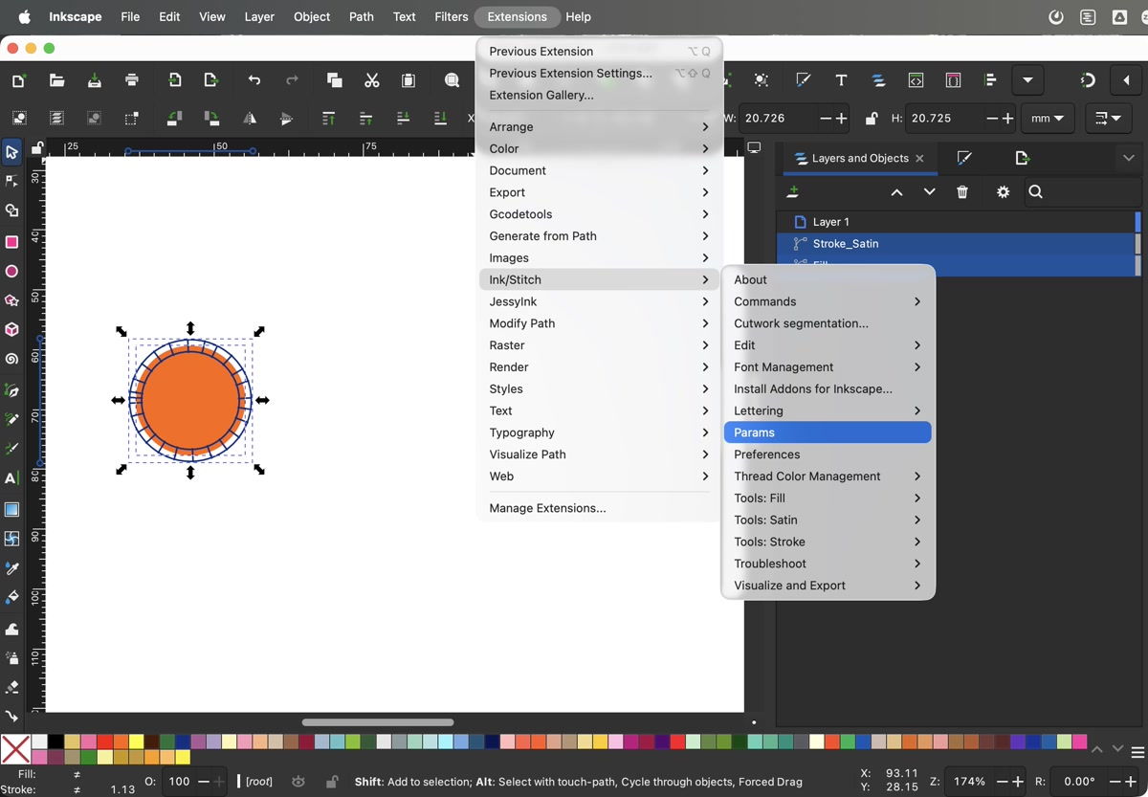Select the Dropper color picker tool

(11, 568)
